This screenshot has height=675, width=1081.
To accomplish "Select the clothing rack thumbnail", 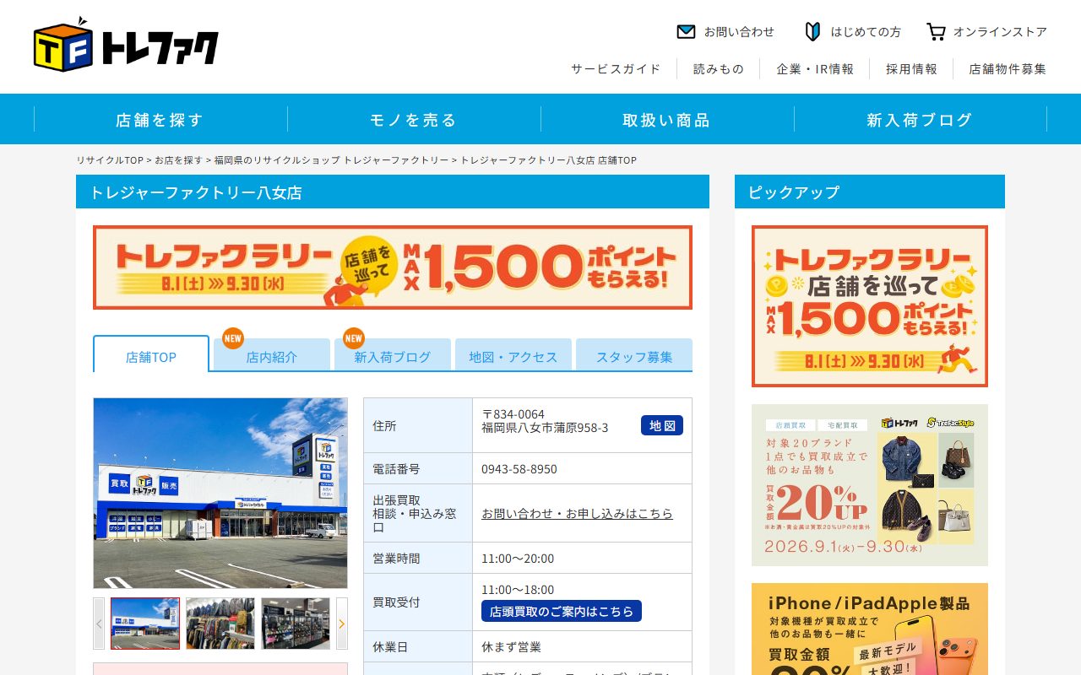I will pos(220,624).
